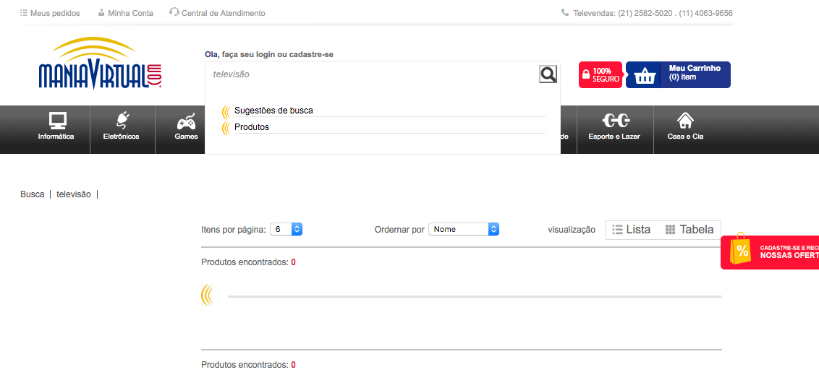Open Central de Atendimento

point(217,13)
